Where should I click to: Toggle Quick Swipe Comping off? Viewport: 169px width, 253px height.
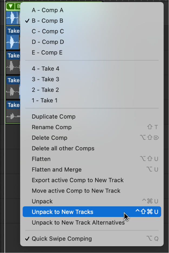tap(62, 239)
